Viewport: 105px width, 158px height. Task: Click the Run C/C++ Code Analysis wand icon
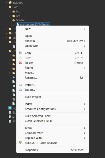point(20,143)
